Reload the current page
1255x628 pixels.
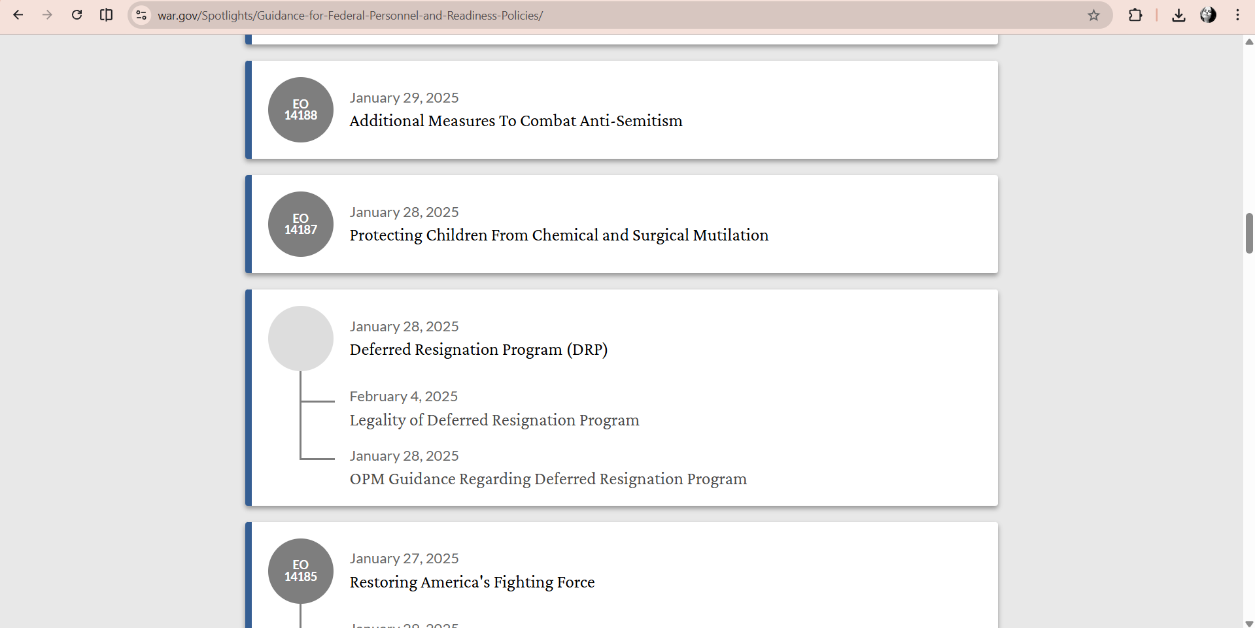tap(77, 15)
